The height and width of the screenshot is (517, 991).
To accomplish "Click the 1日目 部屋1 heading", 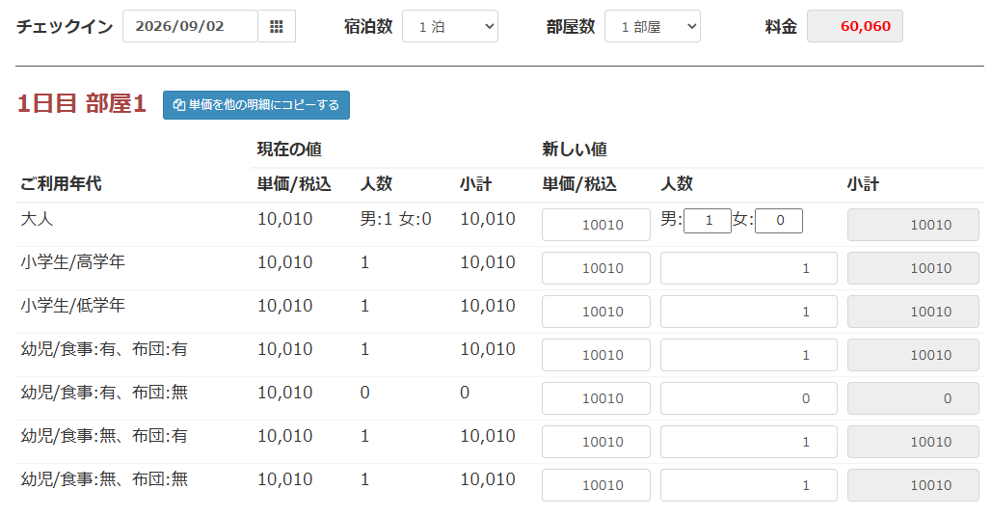I will click(82, 103).
